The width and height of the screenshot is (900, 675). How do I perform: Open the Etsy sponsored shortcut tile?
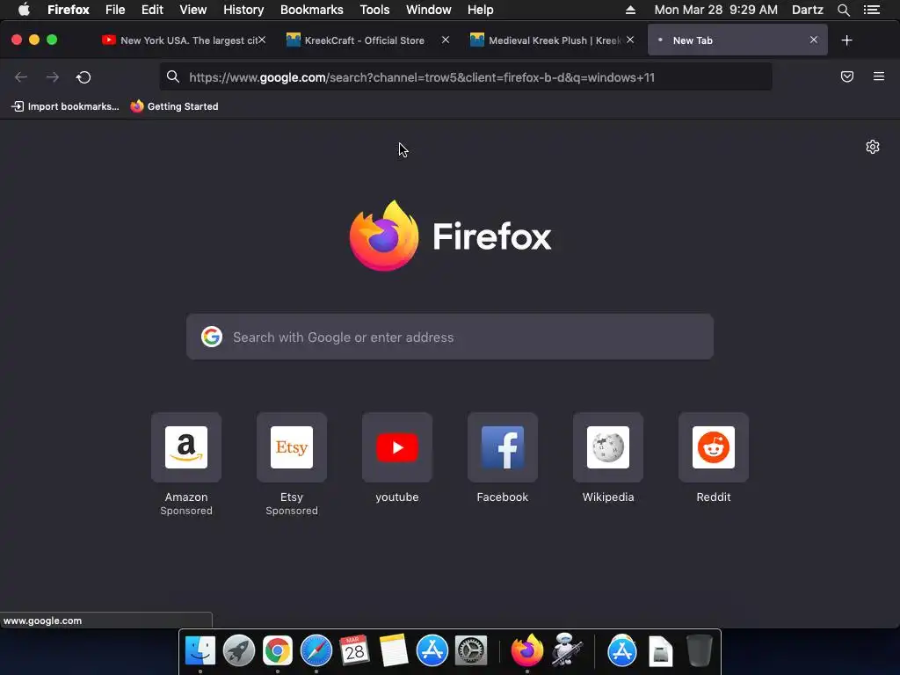coord(292,447)
